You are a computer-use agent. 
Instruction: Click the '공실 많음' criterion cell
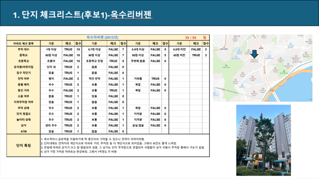pyautogui.click(x=138, y=126)
